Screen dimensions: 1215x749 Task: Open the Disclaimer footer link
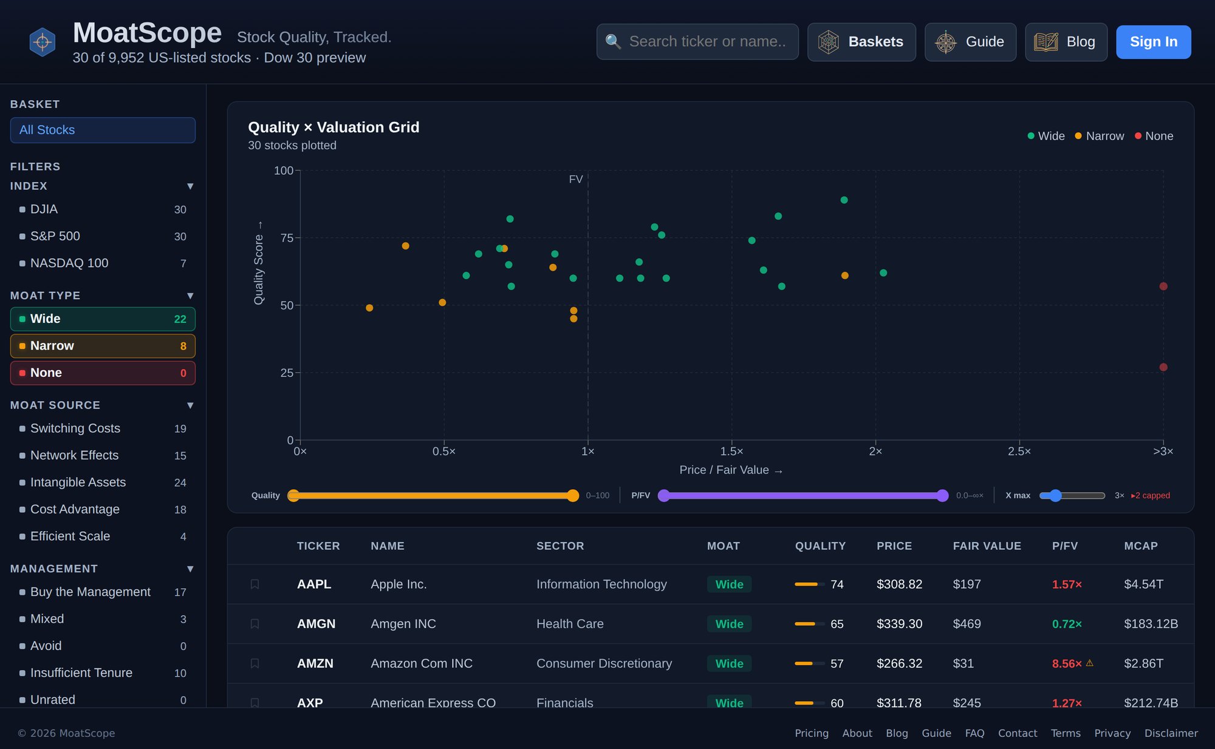pyautogui.click(x=1171, y=733)
